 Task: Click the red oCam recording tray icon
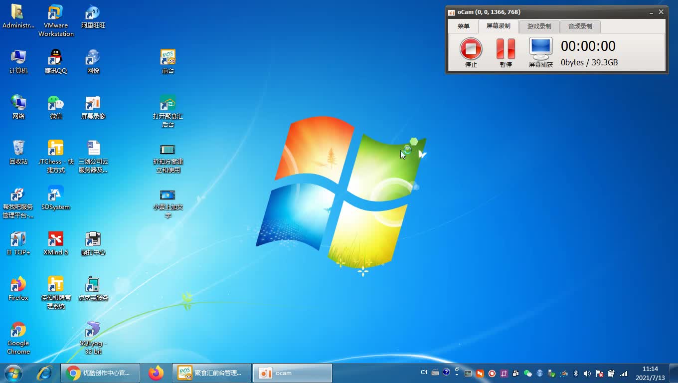492,373
